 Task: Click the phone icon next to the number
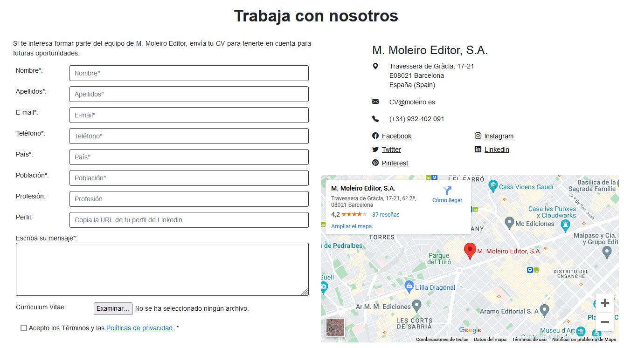pyautogui.click(x=376, y=119)
